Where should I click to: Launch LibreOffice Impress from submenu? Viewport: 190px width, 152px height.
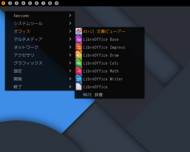pyautogui.click(x=110, y=47)
